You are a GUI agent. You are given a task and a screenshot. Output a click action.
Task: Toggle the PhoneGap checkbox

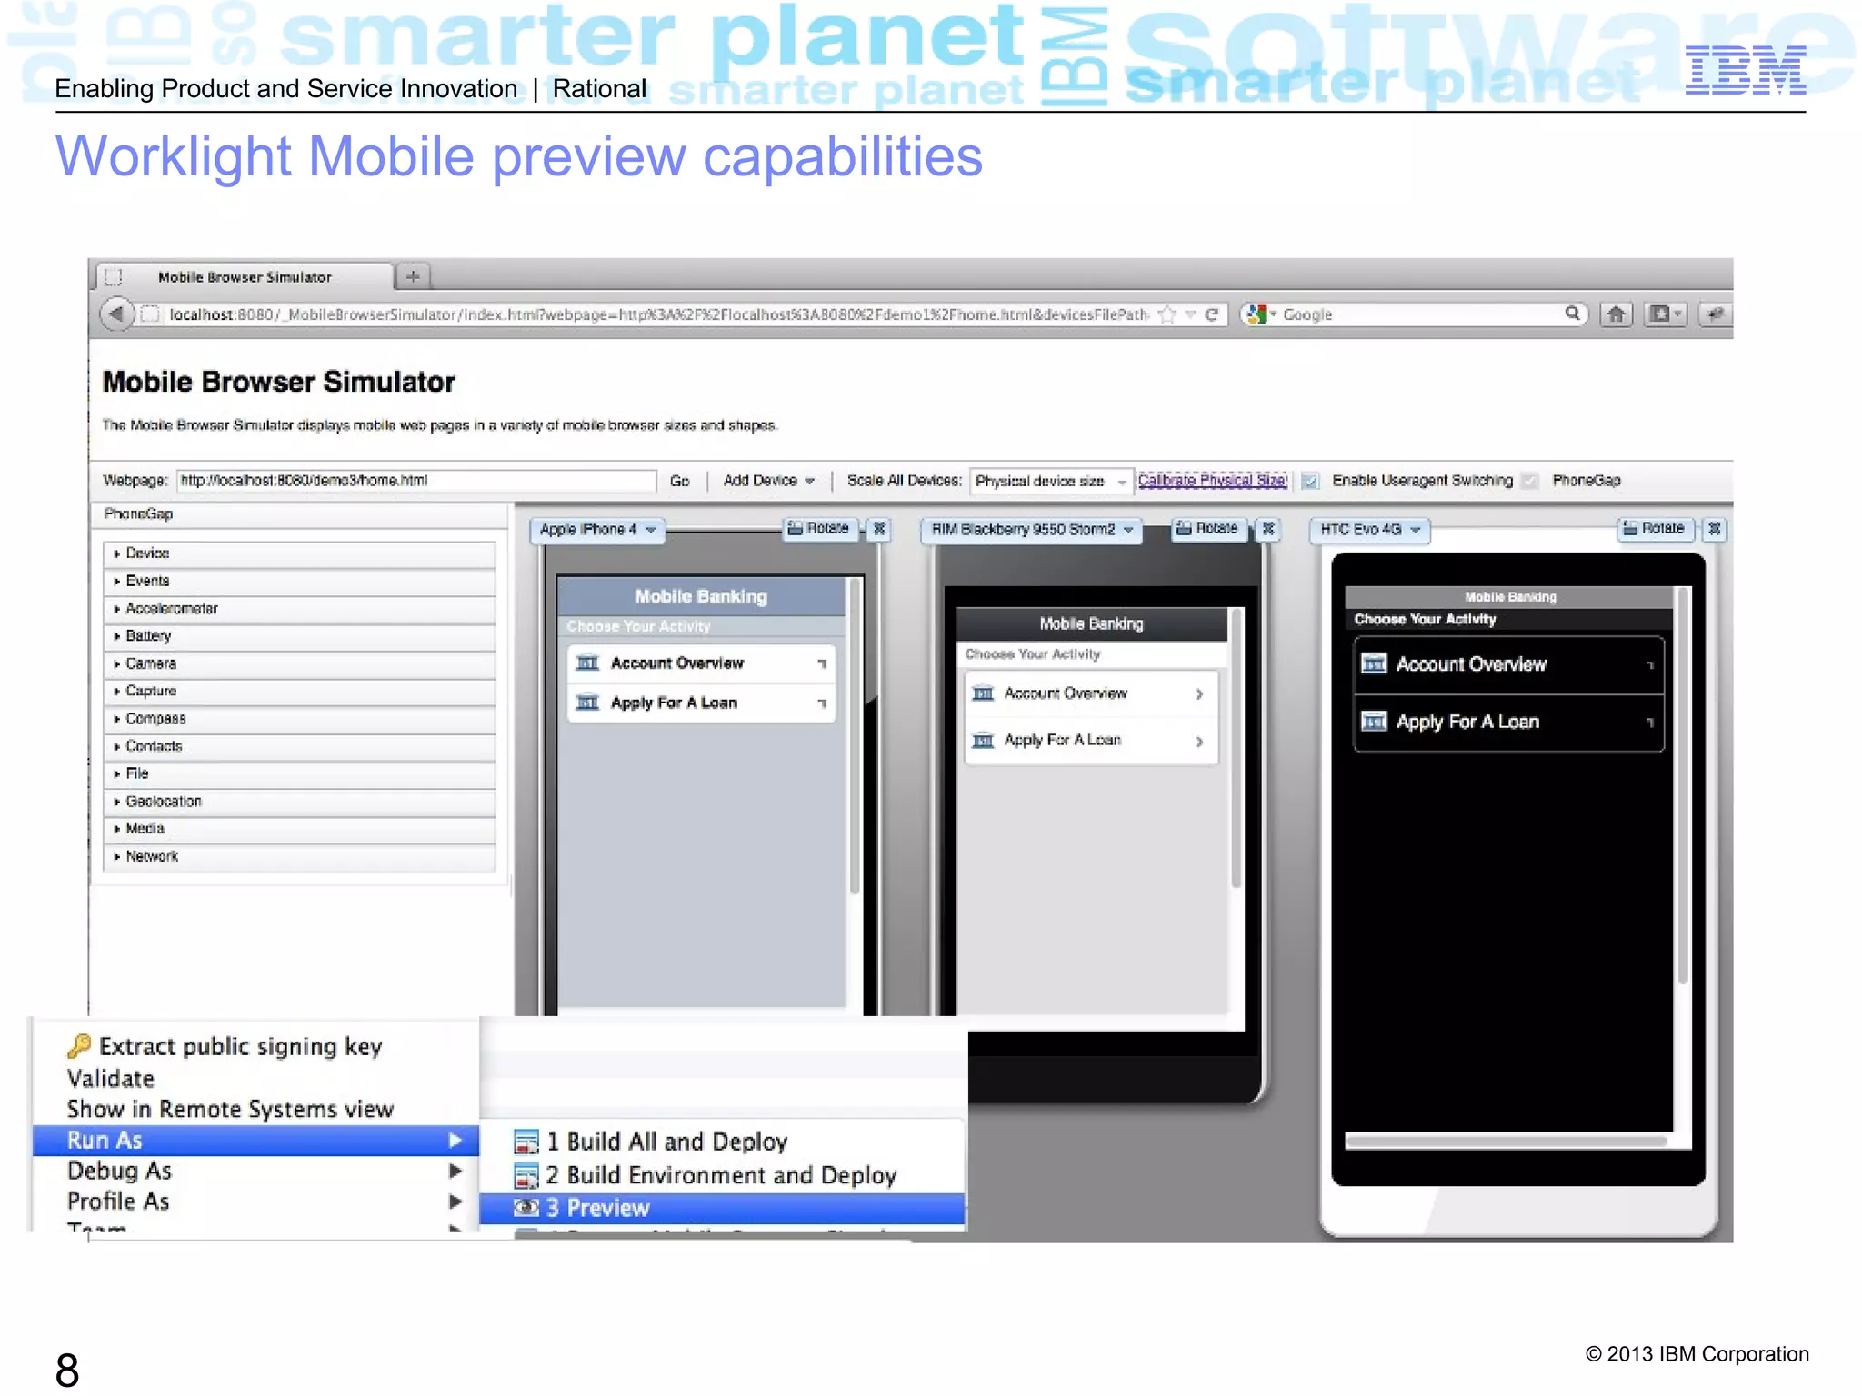pyautogui.click(x=1530, y=481)
